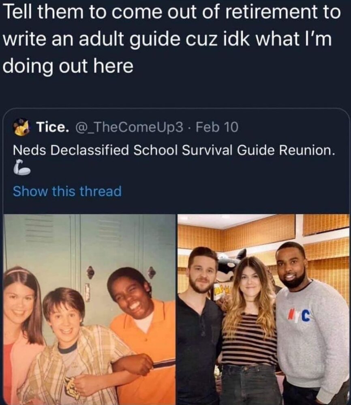Open the adult reunion photo thumbnail
The height and width of the screenshot is (405, 351).
click(263, 309)
